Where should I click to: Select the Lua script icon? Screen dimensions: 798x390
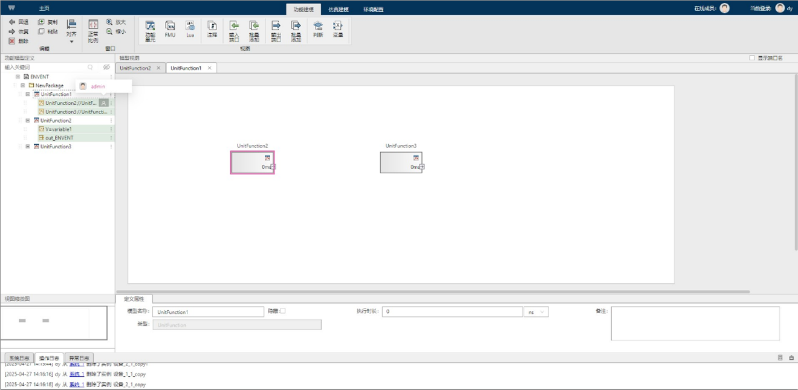click(190, 30)
